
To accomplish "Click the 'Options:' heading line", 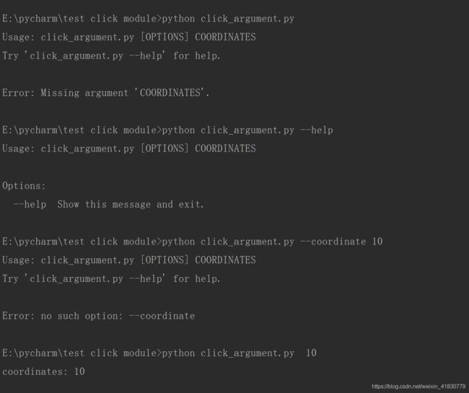I will (x=24, y=186).
